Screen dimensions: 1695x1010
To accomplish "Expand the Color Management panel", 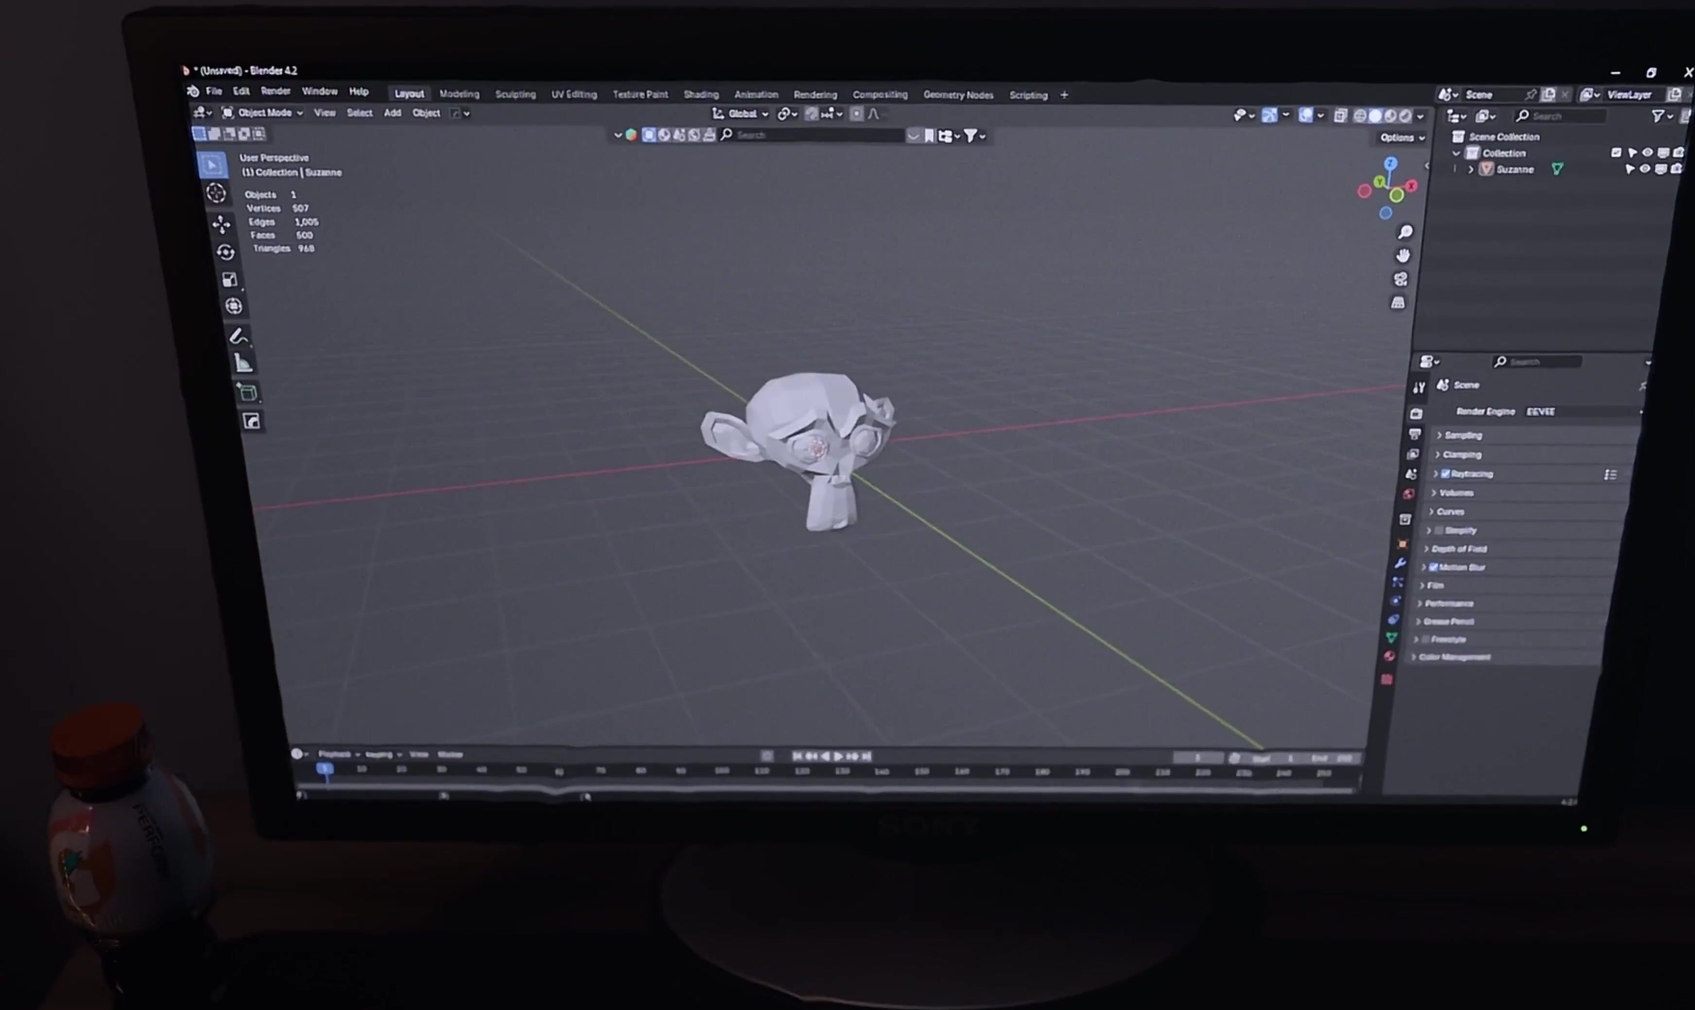I will (x=1454, y=657).
